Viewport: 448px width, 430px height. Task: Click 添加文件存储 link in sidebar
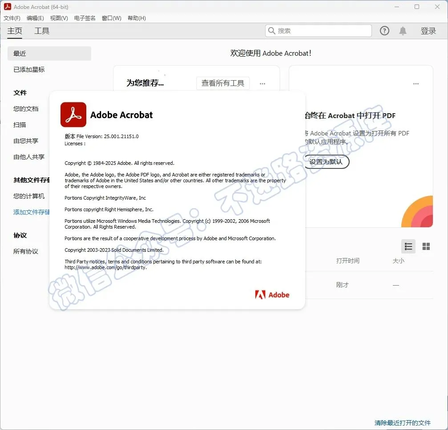[32, 212]
